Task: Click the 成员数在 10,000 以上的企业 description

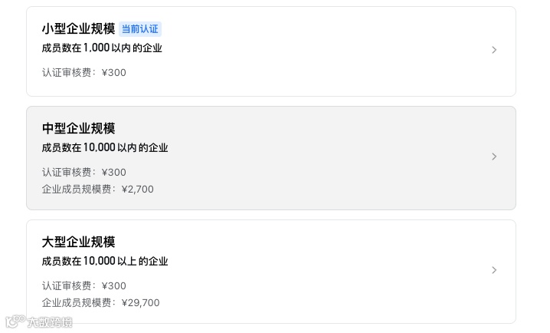Action: 105,261
